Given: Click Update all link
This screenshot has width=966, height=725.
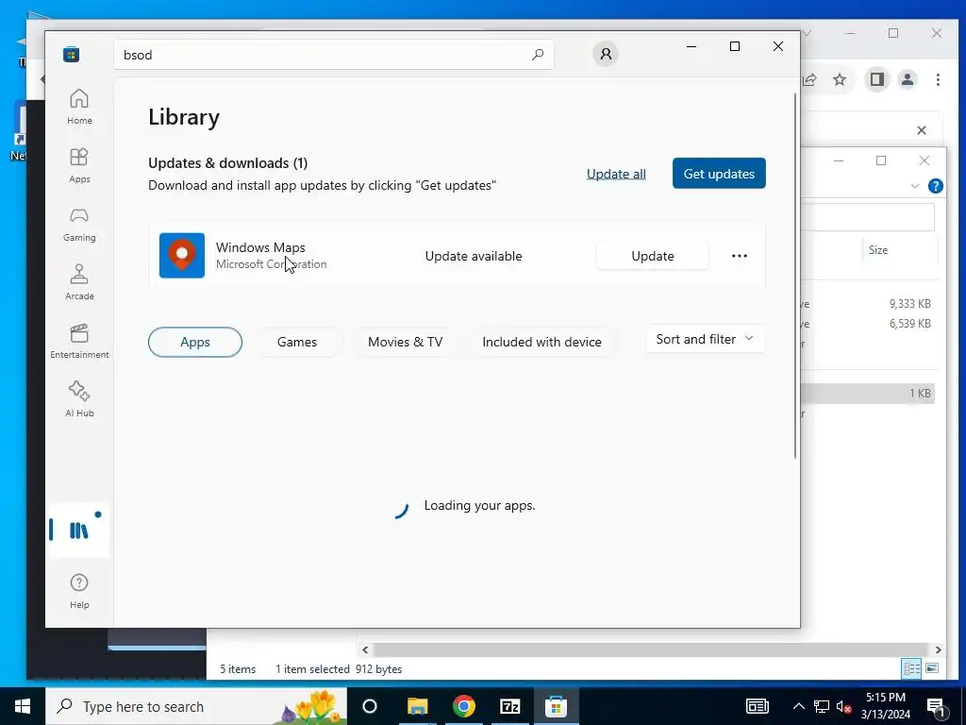Looking at the screenshot, I should (x=616, y=174).
